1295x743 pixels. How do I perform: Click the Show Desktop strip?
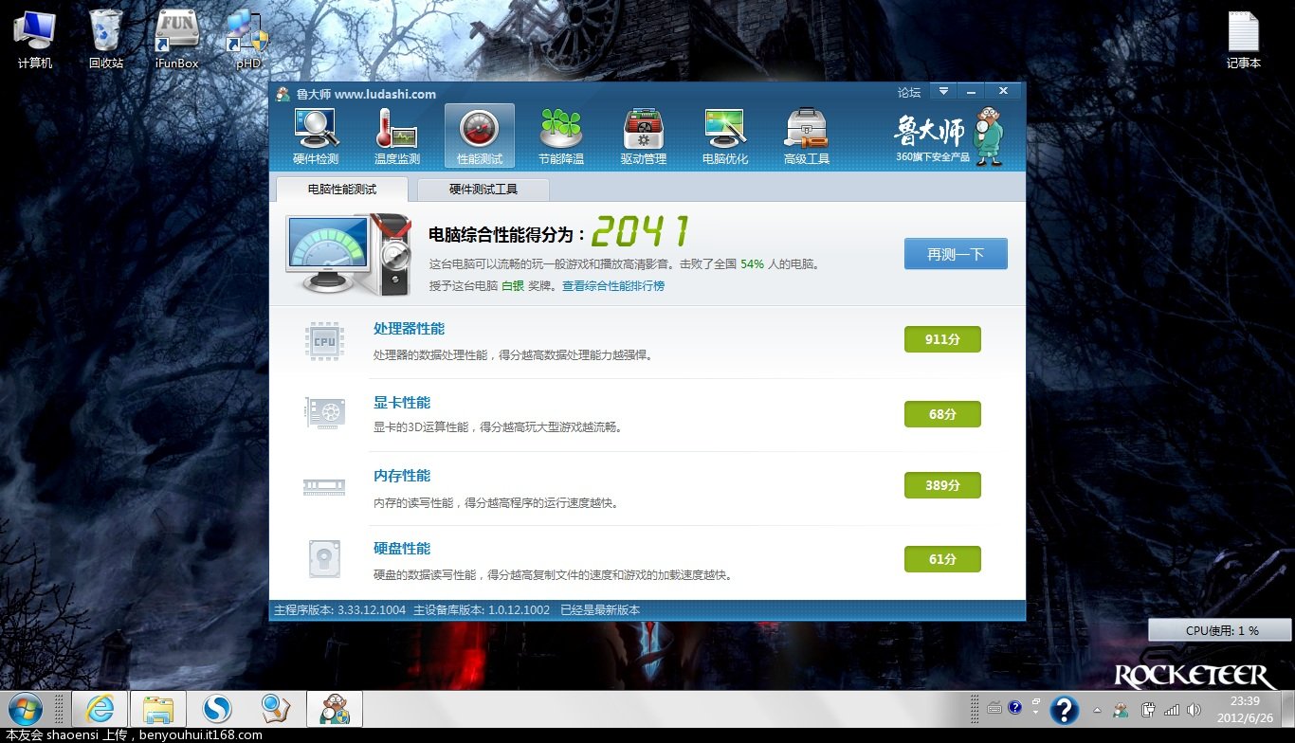(1288, 709)
